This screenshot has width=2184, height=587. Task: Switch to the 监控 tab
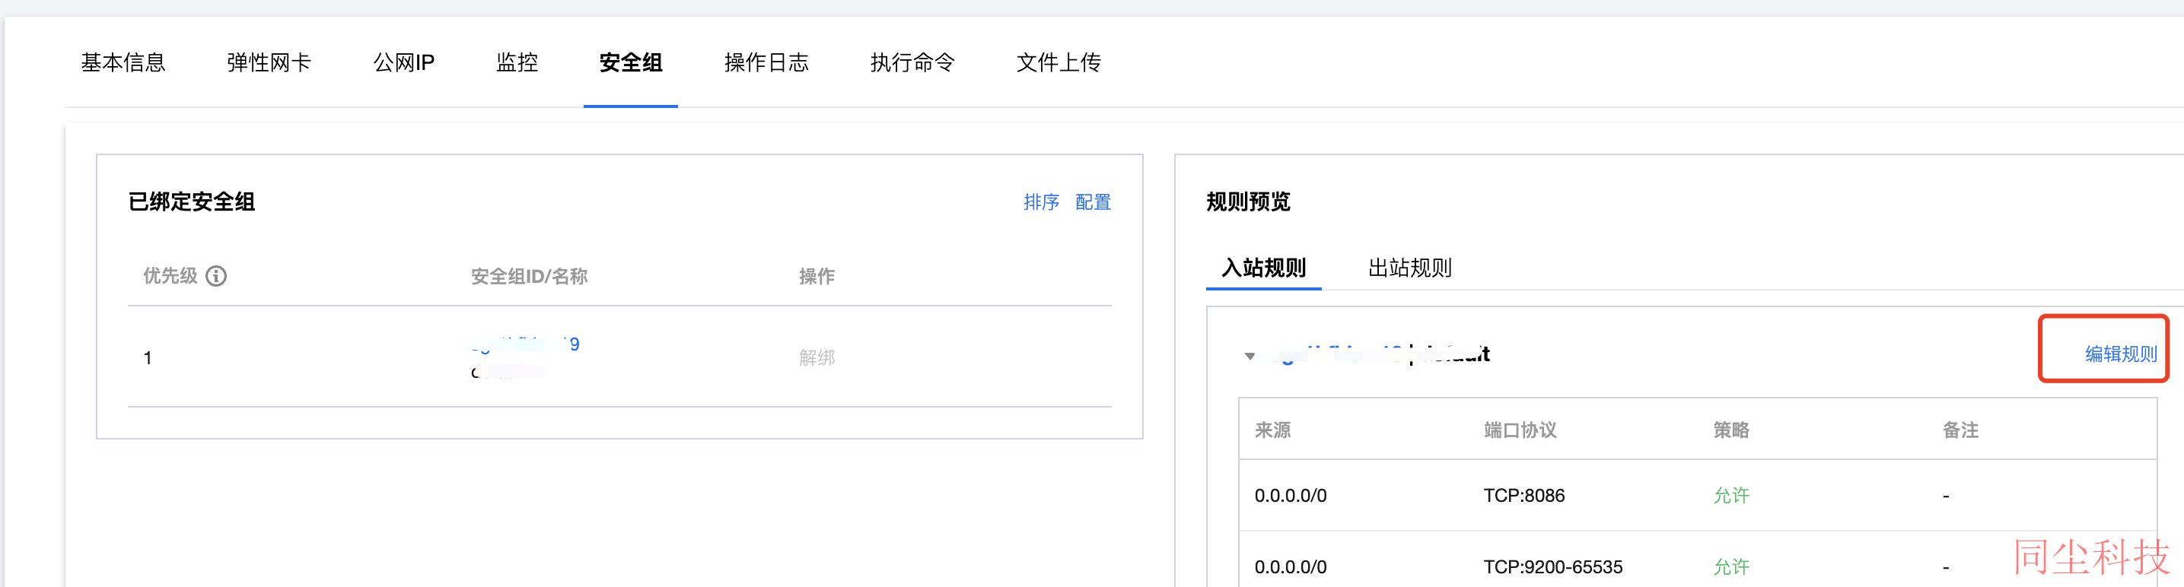pos(517,62)
